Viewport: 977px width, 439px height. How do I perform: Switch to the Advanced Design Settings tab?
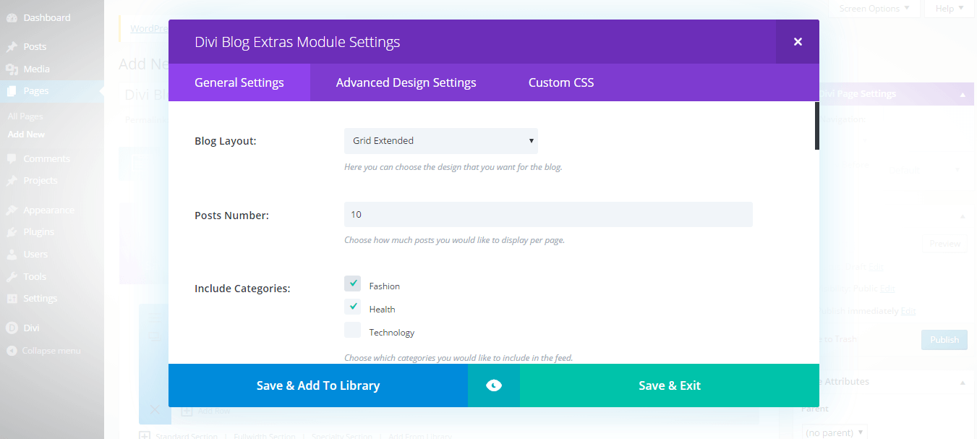coord(406,82)
